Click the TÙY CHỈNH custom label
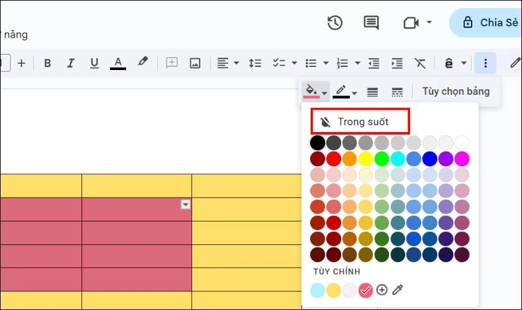This screenshot has width=522, height=310. 337,272
